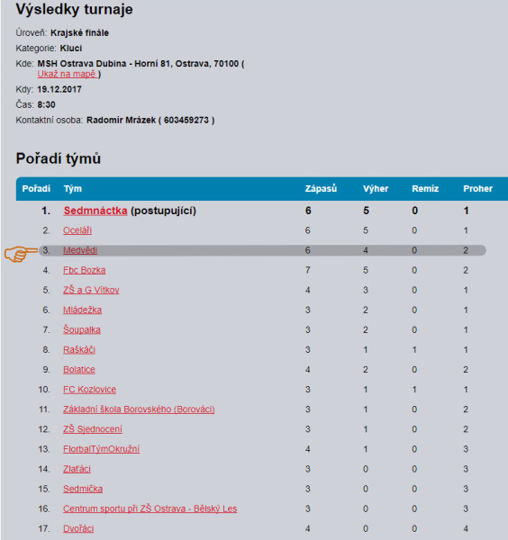The width and height of the screenshot is (508, 540).
Task: Open the Šoupalka team link
Action: point(82,330)
